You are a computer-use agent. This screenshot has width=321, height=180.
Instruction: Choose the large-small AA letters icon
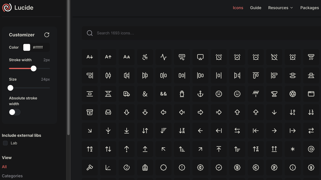(127, 57)
